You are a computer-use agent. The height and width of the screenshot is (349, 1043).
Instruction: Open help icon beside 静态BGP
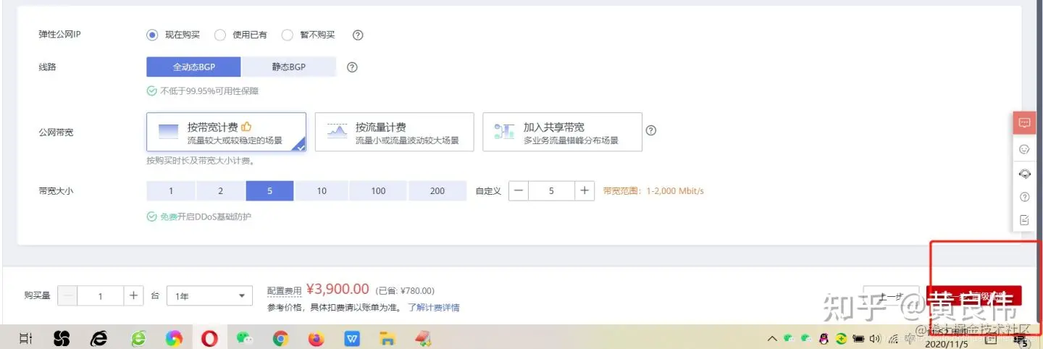click(x=352, y=67)
